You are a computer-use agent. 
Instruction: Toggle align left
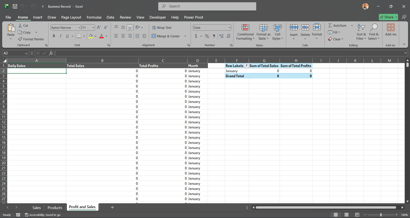(116, 36)
